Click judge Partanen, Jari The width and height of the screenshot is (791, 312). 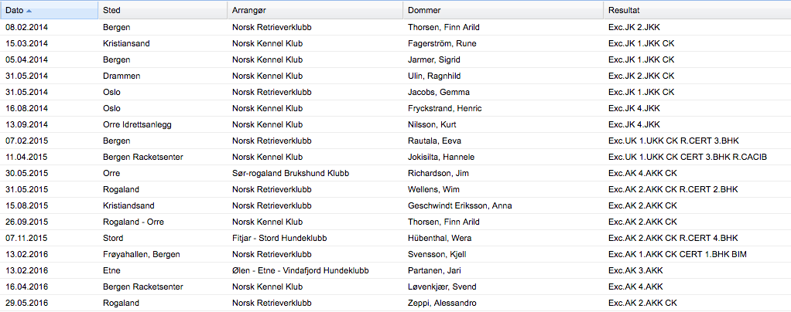434,271
